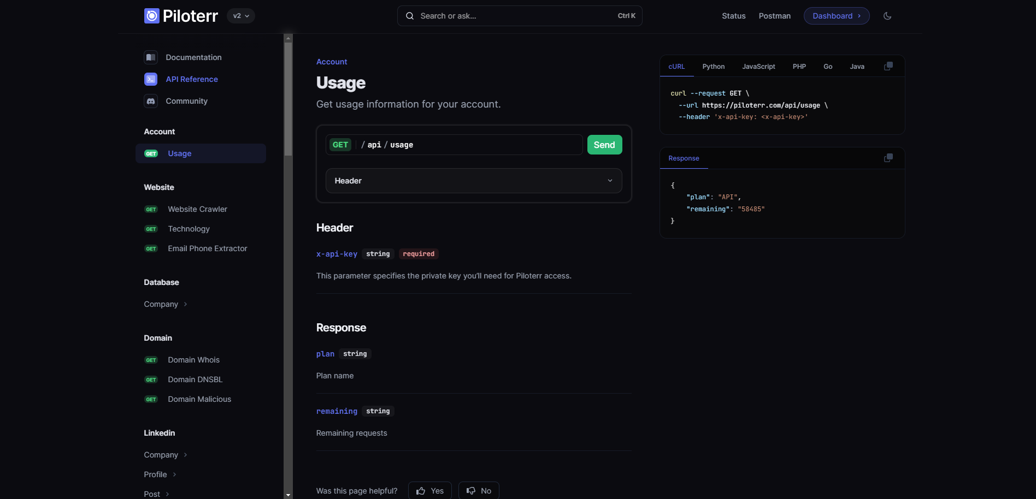Expand the Profile item under Linkedin

pos(159,474)
